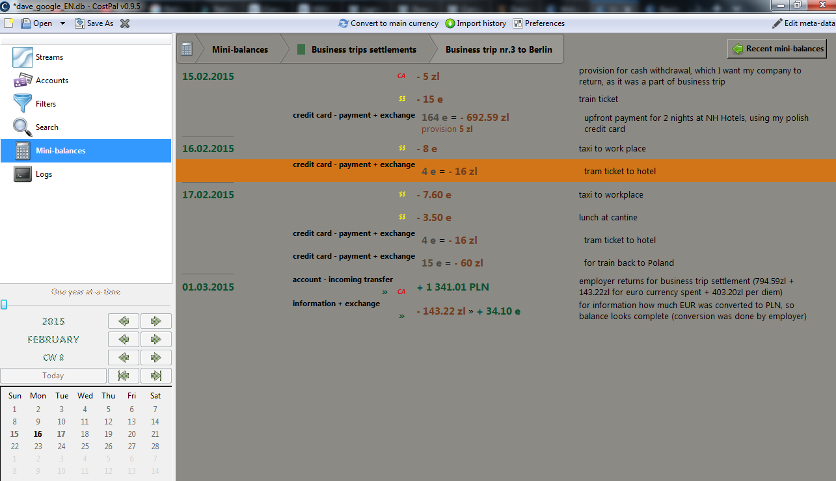836x481 pixels.
Task: Click the calculator icon in breadcrumb bar
Action: pyautogui.click(x=187, y=49)
